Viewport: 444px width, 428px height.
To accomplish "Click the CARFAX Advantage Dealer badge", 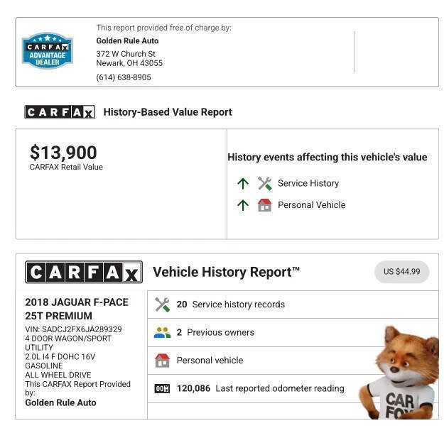I will pos(48,50).
